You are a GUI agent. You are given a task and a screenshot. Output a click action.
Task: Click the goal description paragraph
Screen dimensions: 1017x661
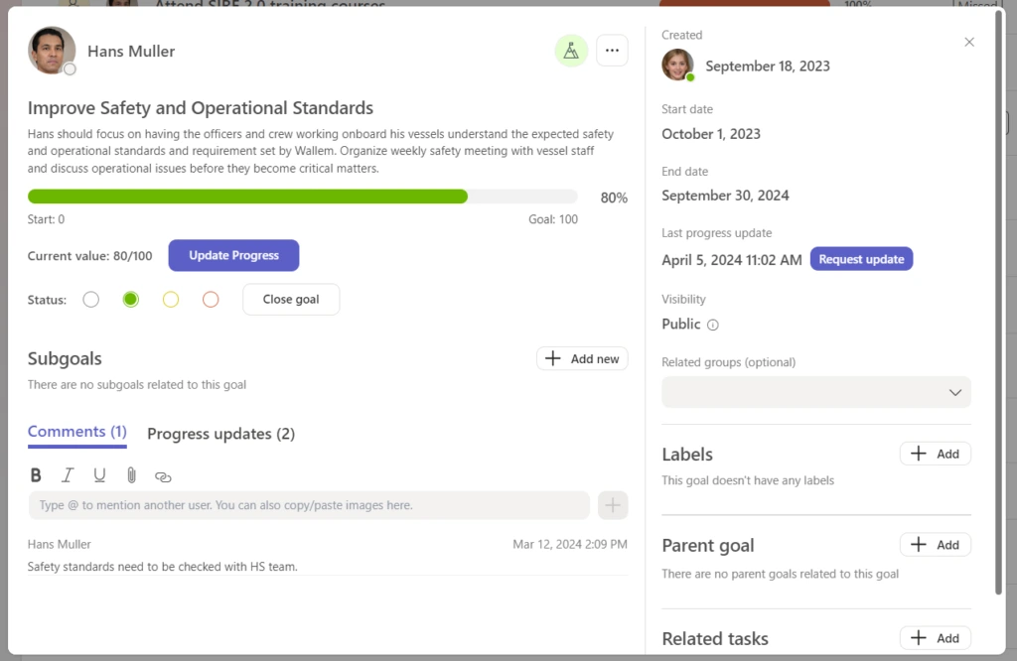point(321,151)
